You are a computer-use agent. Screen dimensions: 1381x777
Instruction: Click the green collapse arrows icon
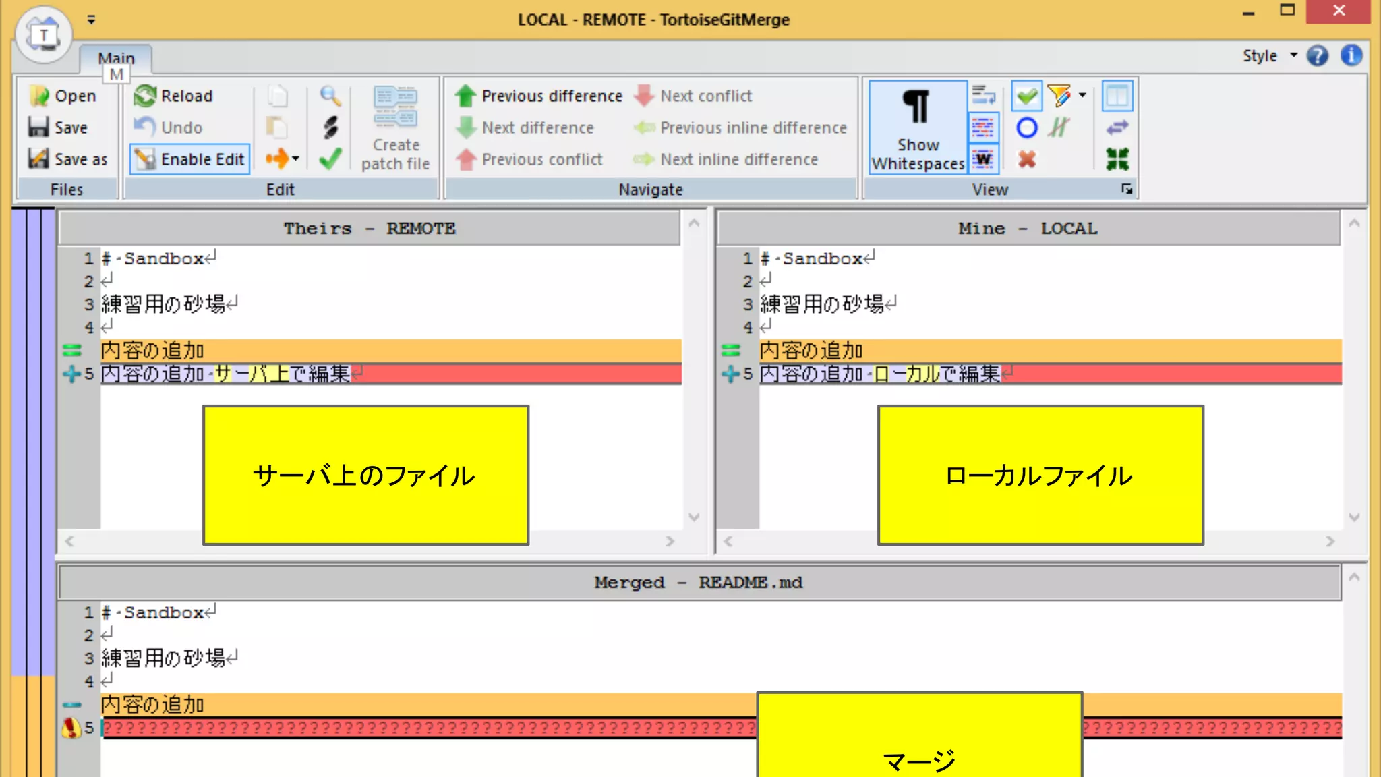[x=1117, y=159]
